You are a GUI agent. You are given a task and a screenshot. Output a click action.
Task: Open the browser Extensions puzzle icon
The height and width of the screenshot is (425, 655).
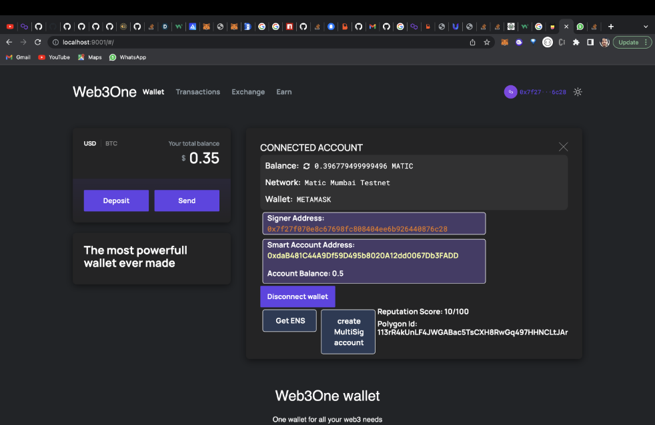[x=576, y=42]
